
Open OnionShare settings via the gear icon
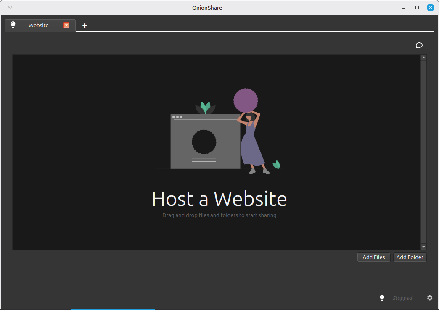click(x=429, y=298)
